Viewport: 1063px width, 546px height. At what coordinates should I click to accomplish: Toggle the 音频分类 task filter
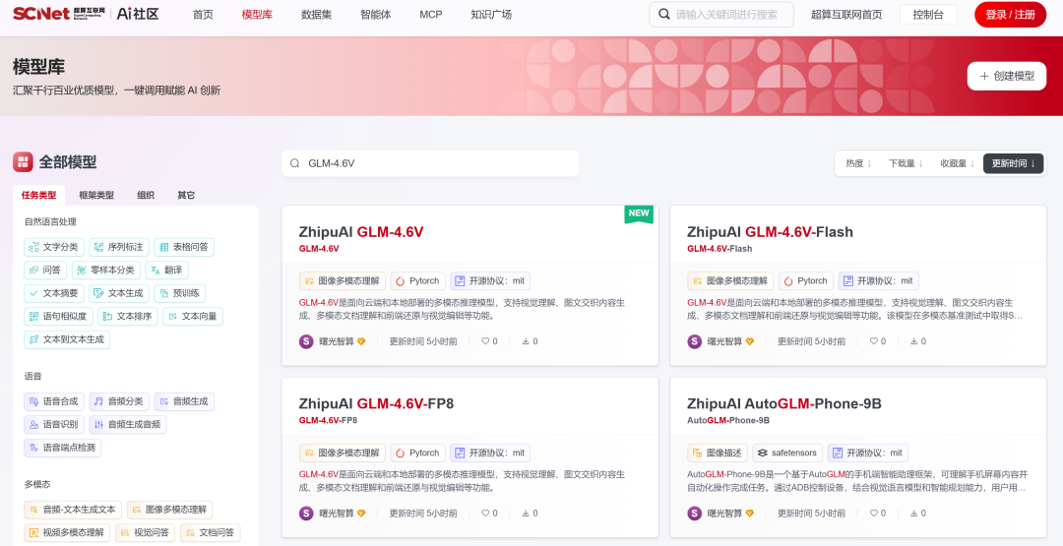coord(119,401)
